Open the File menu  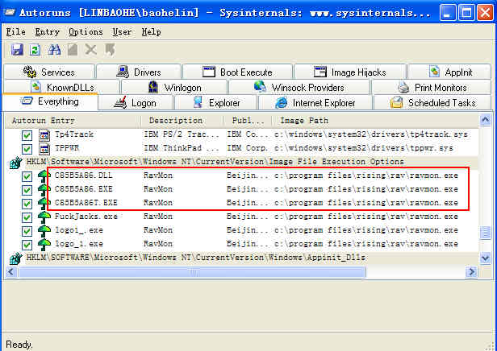(15, 32)
